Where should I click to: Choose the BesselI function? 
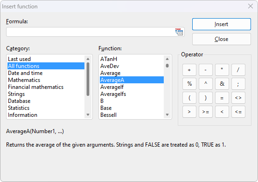(x=132, y=115)
